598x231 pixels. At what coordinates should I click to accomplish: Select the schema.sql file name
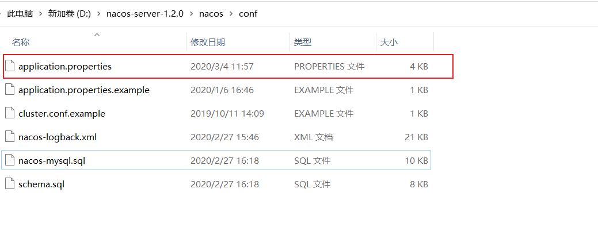click(41, 184)
